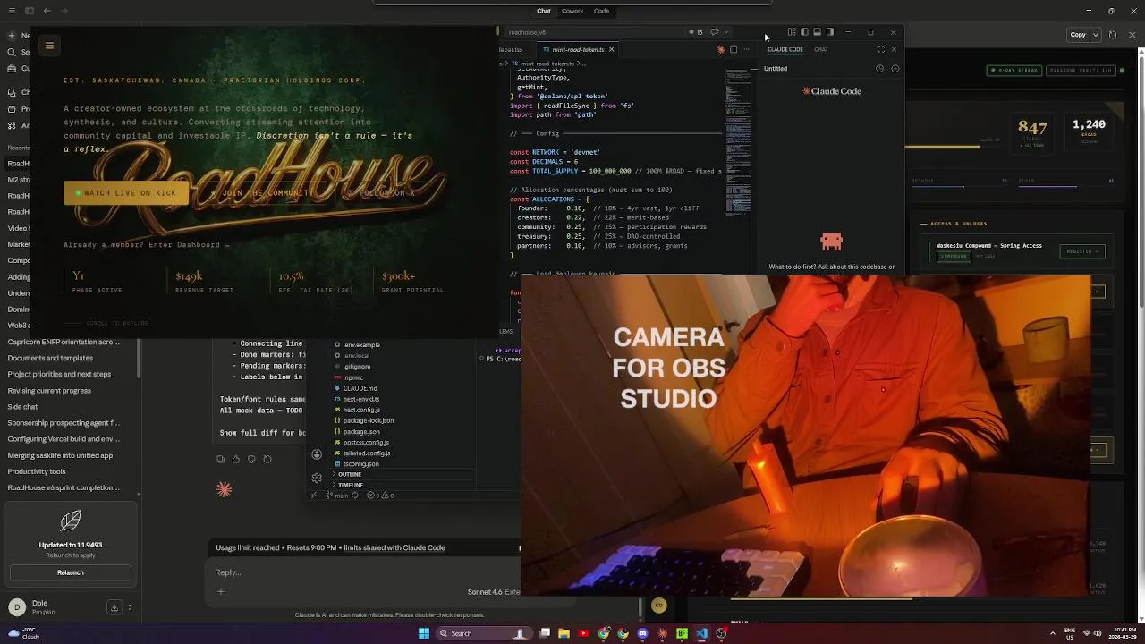Toggle VS Code primary sidebar layout icon

tap(804, 32)
